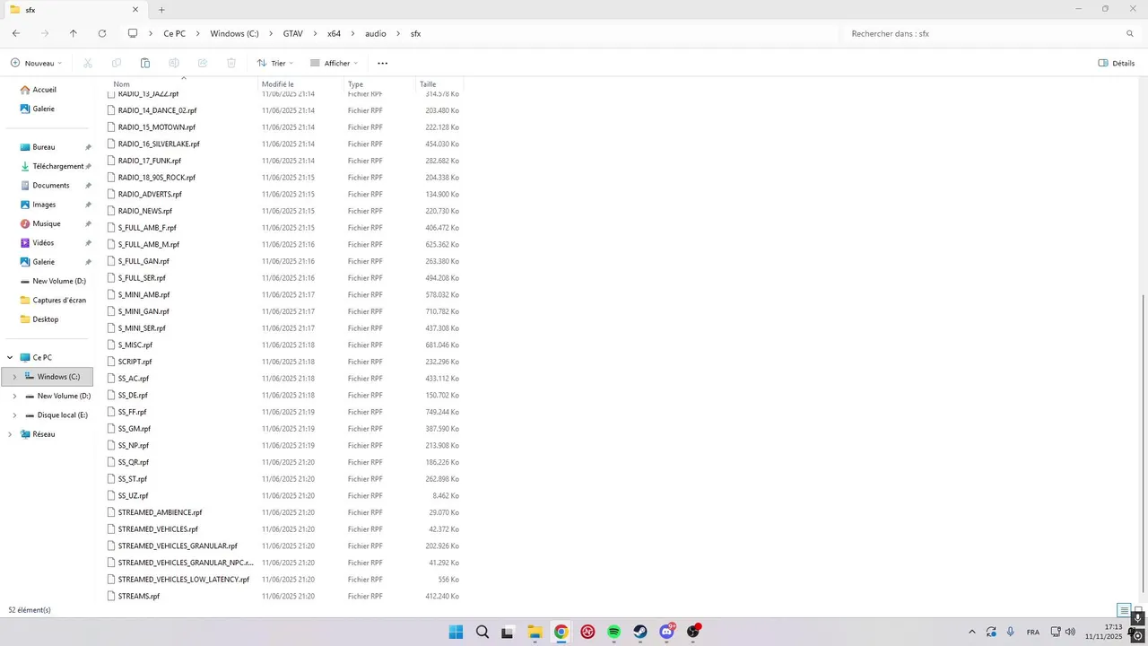Select file SS_QR.rpf
The width and height of the screenshot is (1148, 646).
point(134,462)
